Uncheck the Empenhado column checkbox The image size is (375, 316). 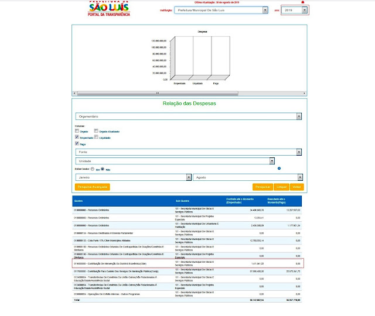77,137
